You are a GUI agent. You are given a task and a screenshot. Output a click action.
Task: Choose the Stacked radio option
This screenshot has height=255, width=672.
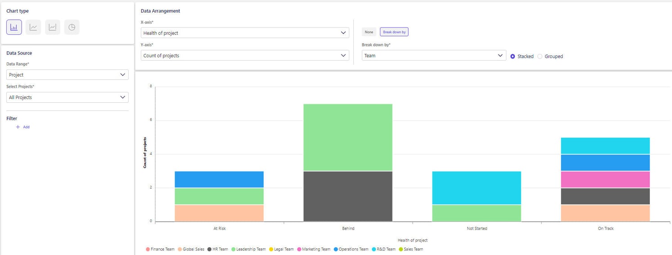coord(522,56)
